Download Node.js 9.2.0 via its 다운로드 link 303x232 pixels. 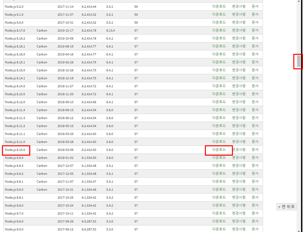pos(219,6)
